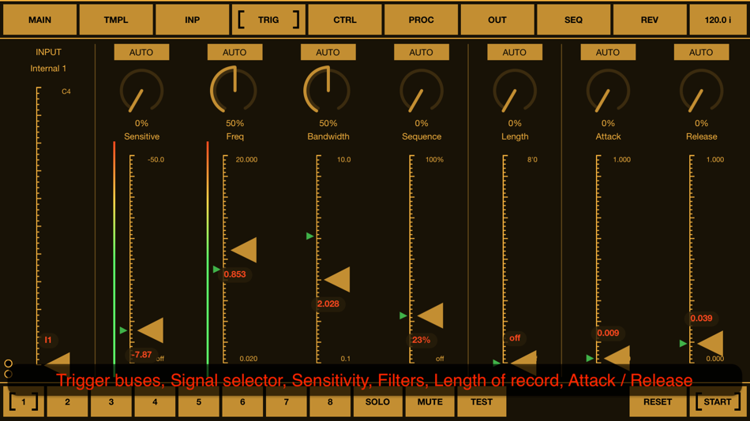Select trigger bus 3
Image resolution: width=750 pixels, height=421 pixels.
(x=111, y=402)
